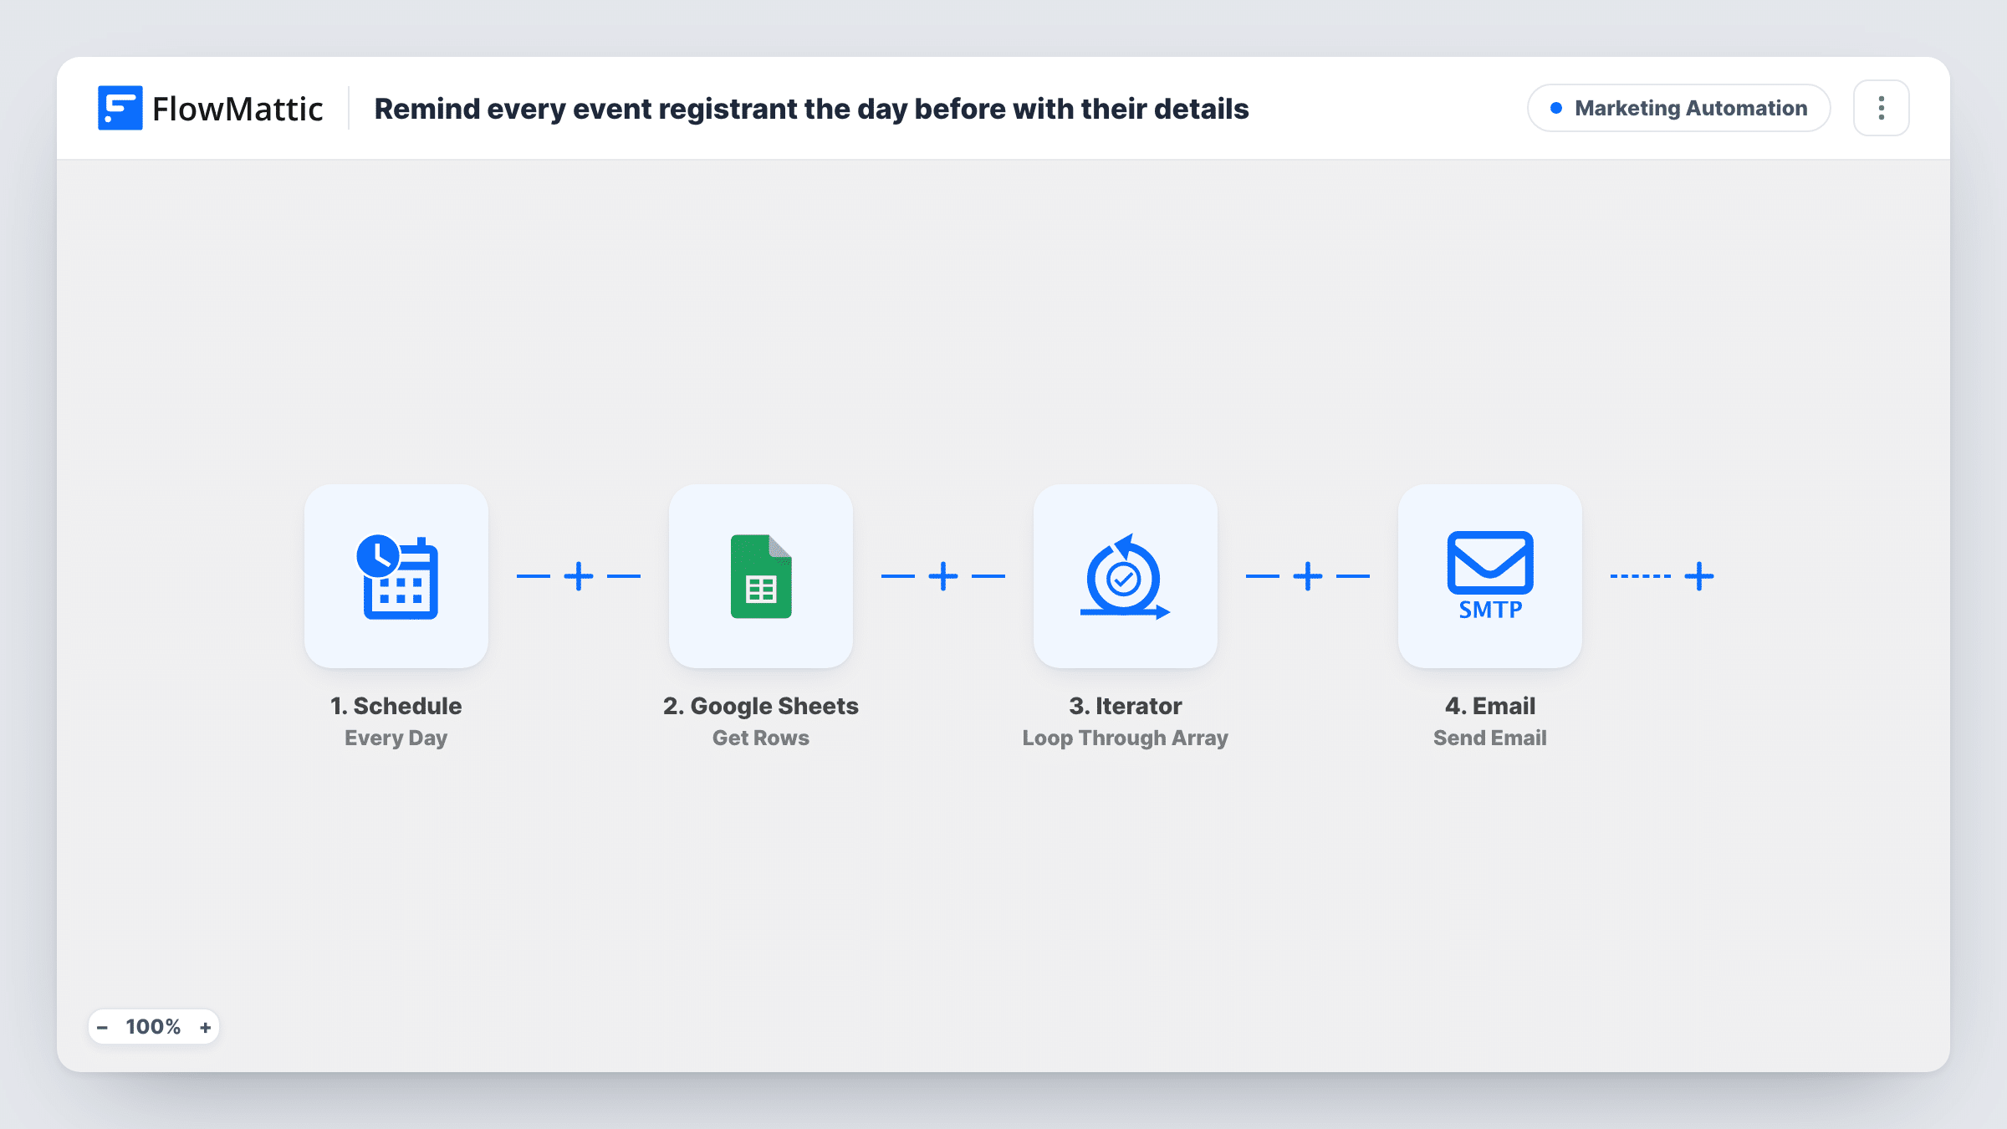Select the 'Get Rows' subtitle
The height and width of the screenshot is (1129, 2007).
pos(761,738)
